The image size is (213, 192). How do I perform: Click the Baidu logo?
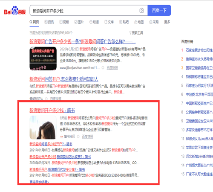(15, 10)
